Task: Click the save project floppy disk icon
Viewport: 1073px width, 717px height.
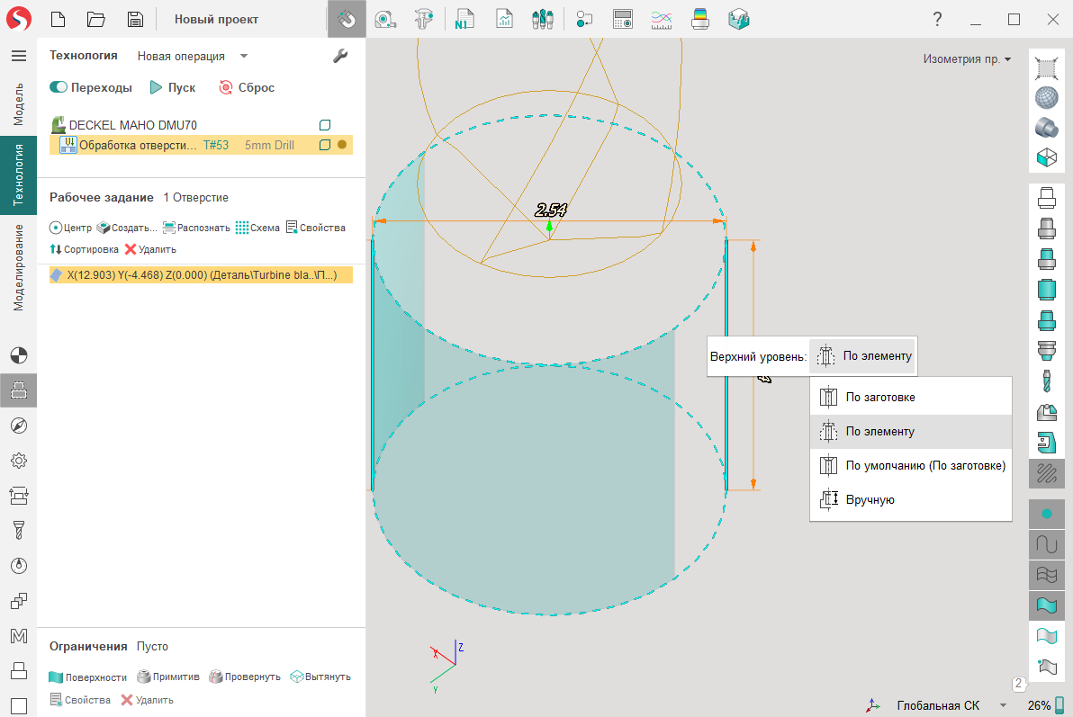Action: tap(135, 19)
